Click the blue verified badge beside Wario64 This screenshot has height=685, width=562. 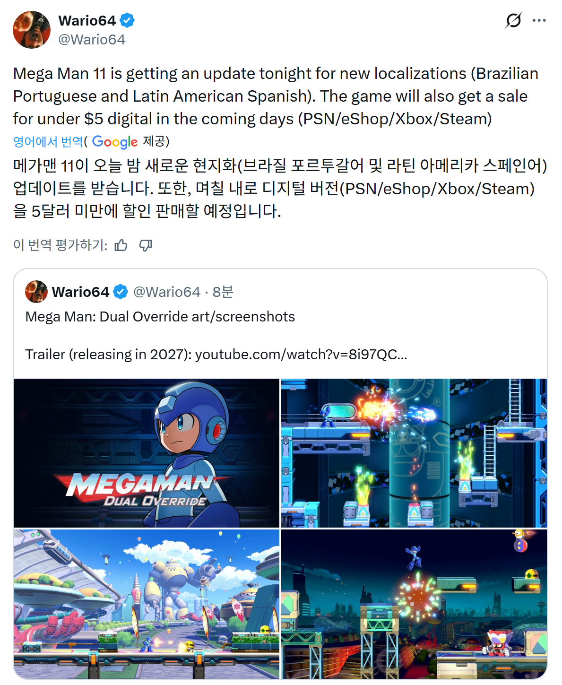tap(127, 20)
